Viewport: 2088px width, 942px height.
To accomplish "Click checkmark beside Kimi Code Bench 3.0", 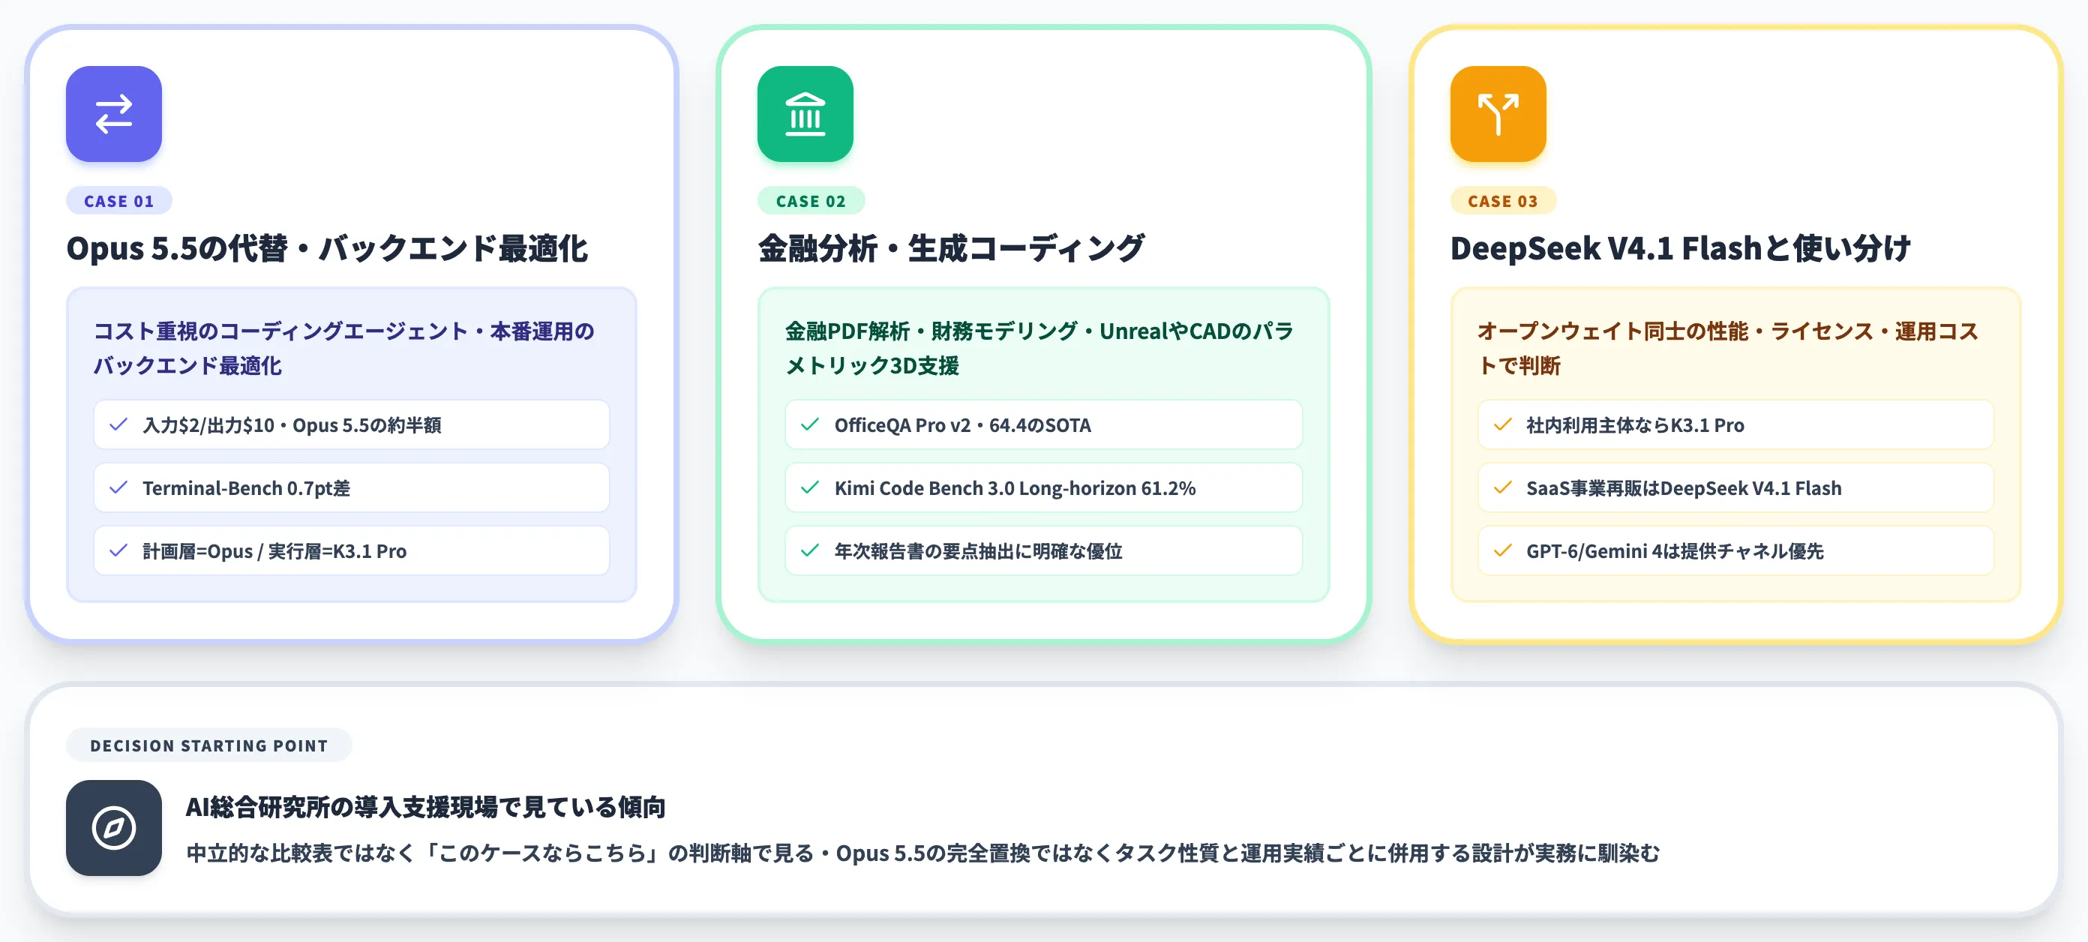I will coord(810,487).
